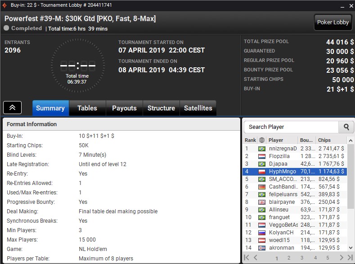Open the Tables tab
The image size is (355, 264).
(87, 108)
